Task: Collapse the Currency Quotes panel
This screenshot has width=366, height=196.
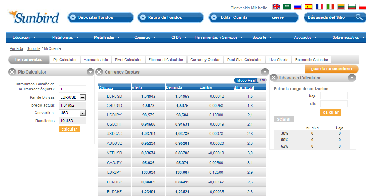Action: (x=265, y=72)
